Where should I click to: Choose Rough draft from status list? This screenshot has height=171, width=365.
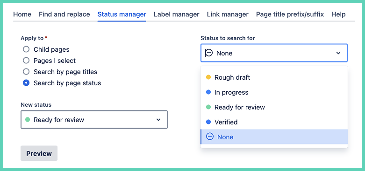274,77
